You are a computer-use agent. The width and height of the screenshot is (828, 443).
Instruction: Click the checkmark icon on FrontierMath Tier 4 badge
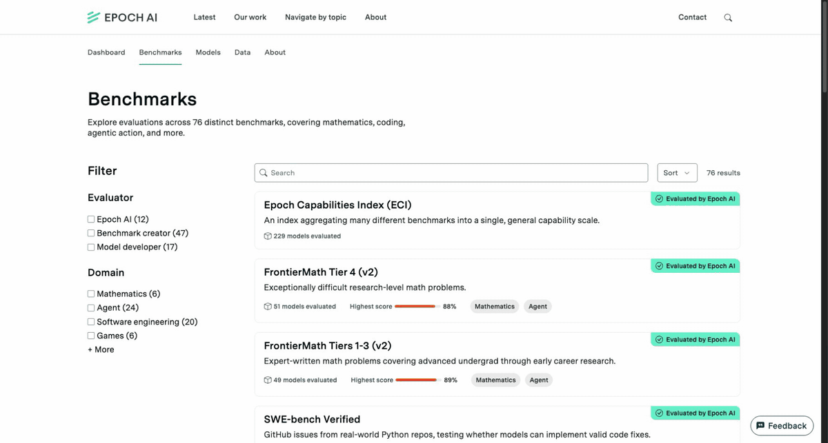pos(659,266)
